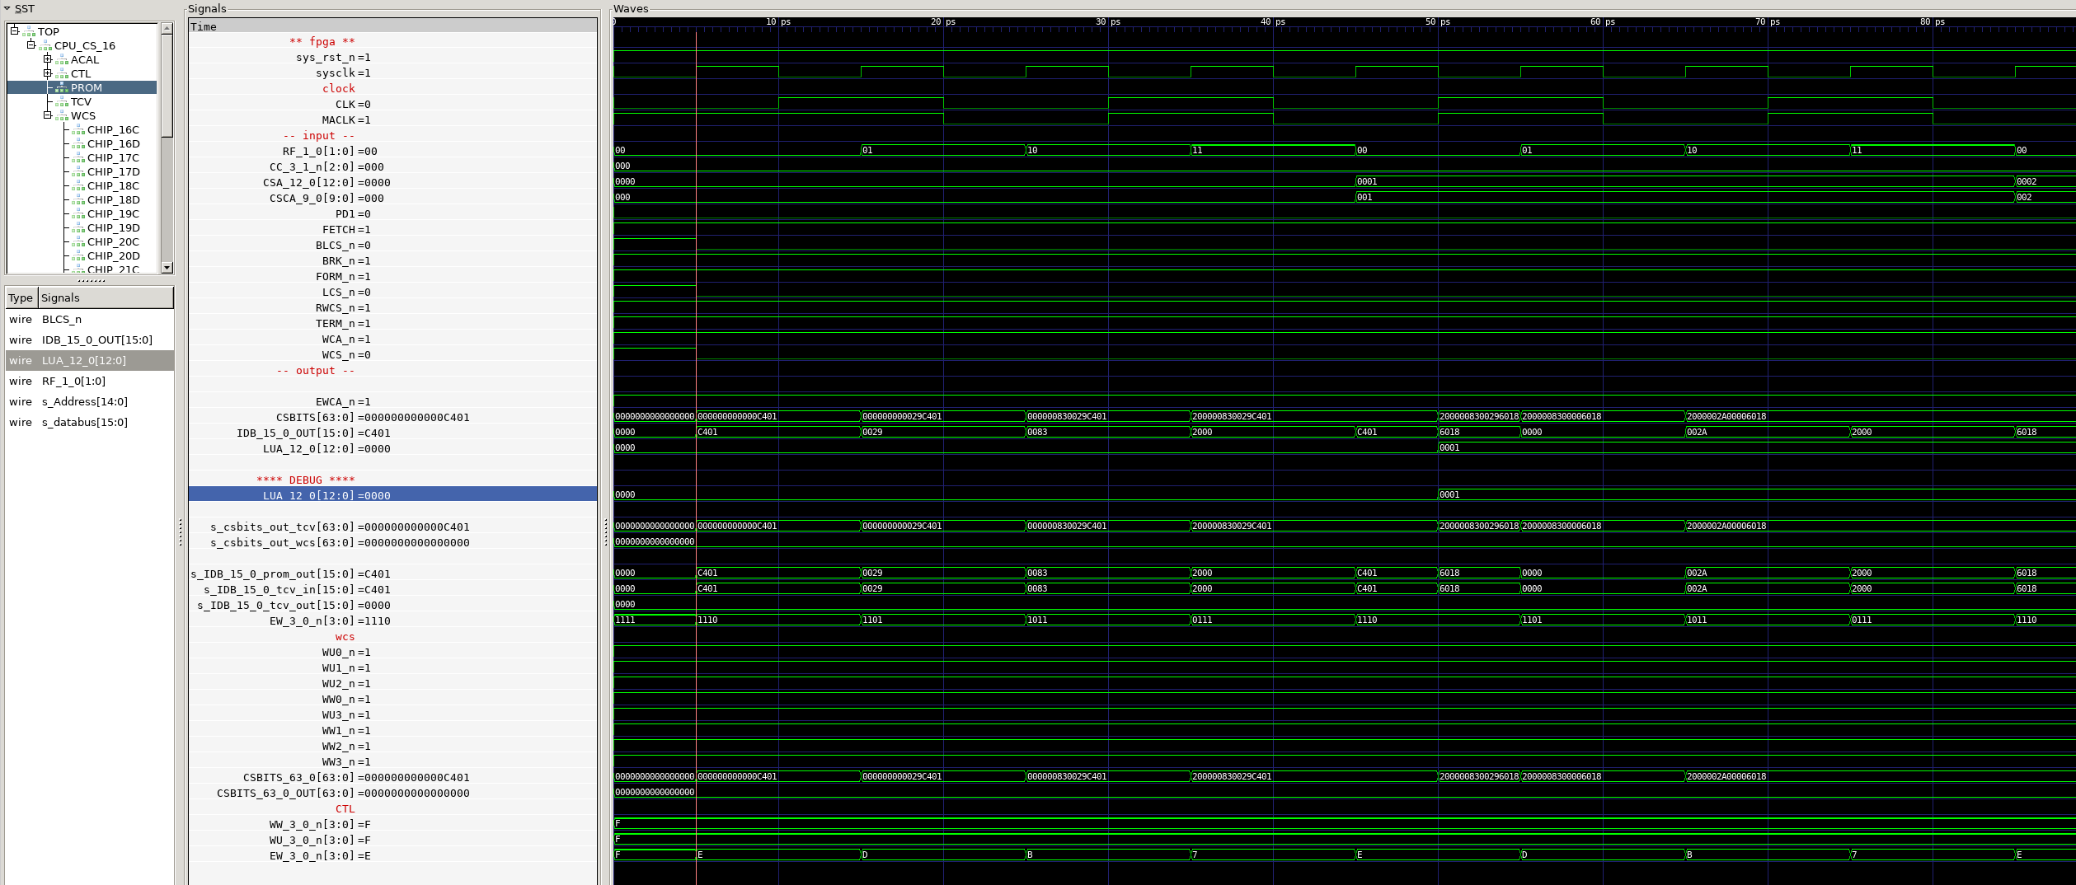Select s_databus[15:0] wire in signal list
Screen dimensions: 2076x885
click(x=90, y=423)
